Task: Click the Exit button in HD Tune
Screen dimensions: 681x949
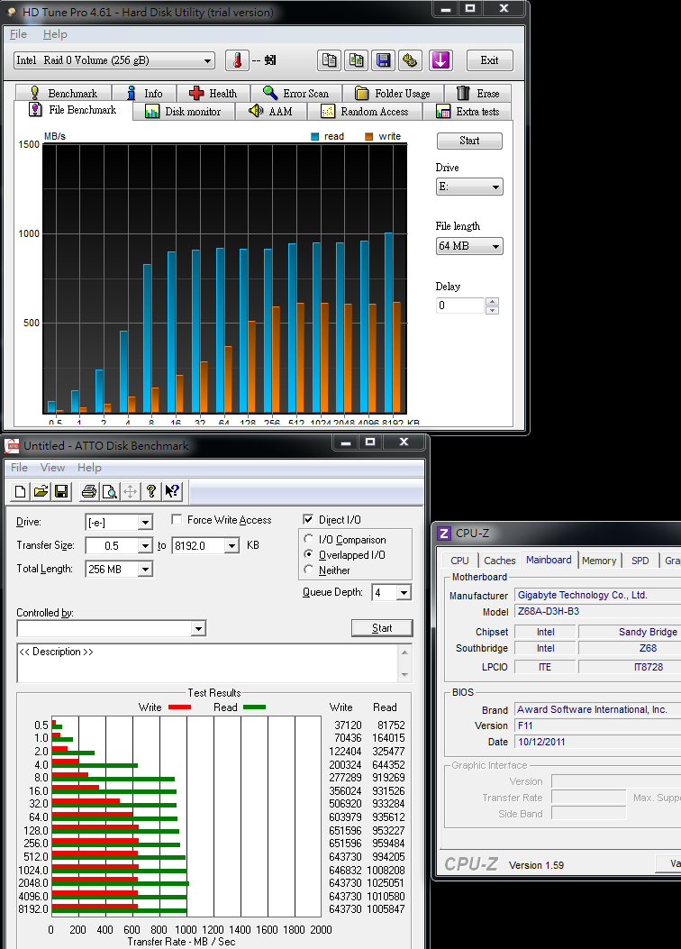Action: point(489,60)
